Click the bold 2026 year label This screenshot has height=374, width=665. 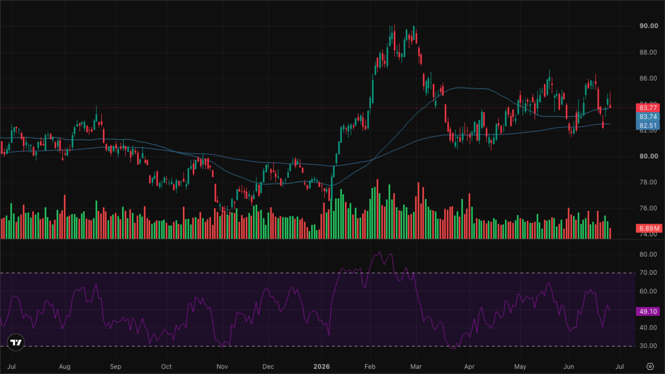[x=322, y=366]
